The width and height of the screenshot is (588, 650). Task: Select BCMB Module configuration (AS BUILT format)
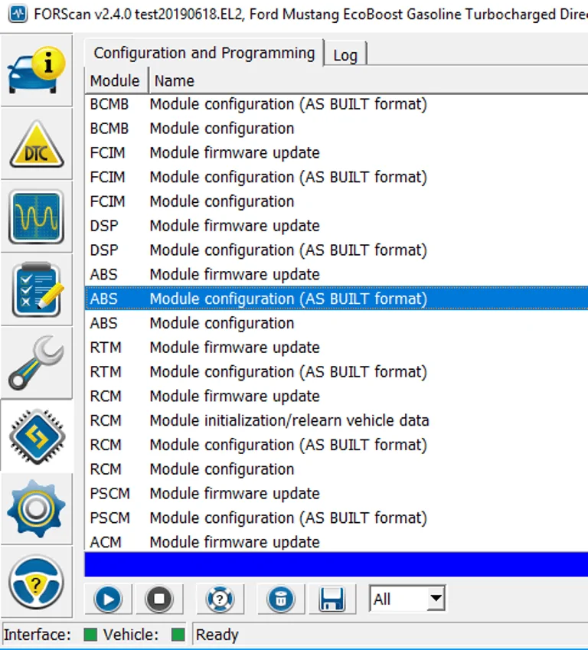tap(336, 104)
